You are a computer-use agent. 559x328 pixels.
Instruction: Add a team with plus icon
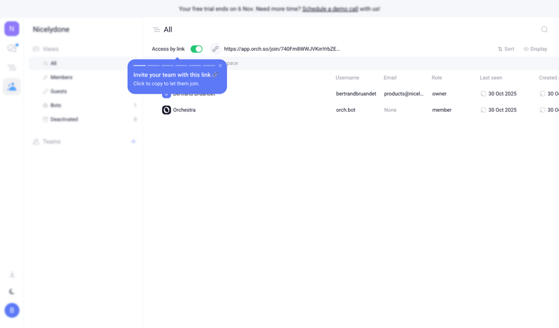coord(133,142)
